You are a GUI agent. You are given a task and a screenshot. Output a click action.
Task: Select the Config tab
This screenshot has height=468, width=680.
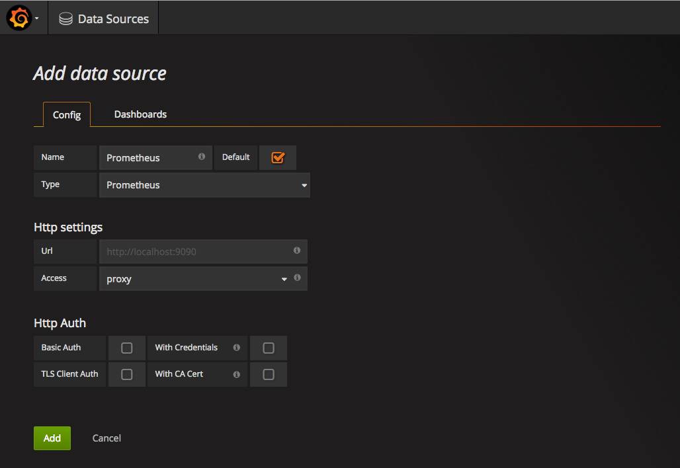click(67, 115)
